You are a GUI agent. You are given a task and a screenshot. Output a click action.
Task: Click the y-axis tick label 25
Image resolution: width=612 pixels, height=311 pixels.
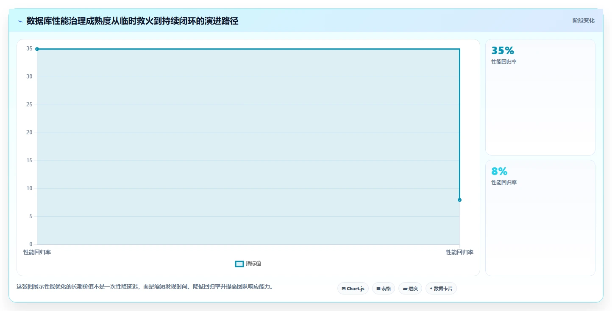tap(29, 105)
